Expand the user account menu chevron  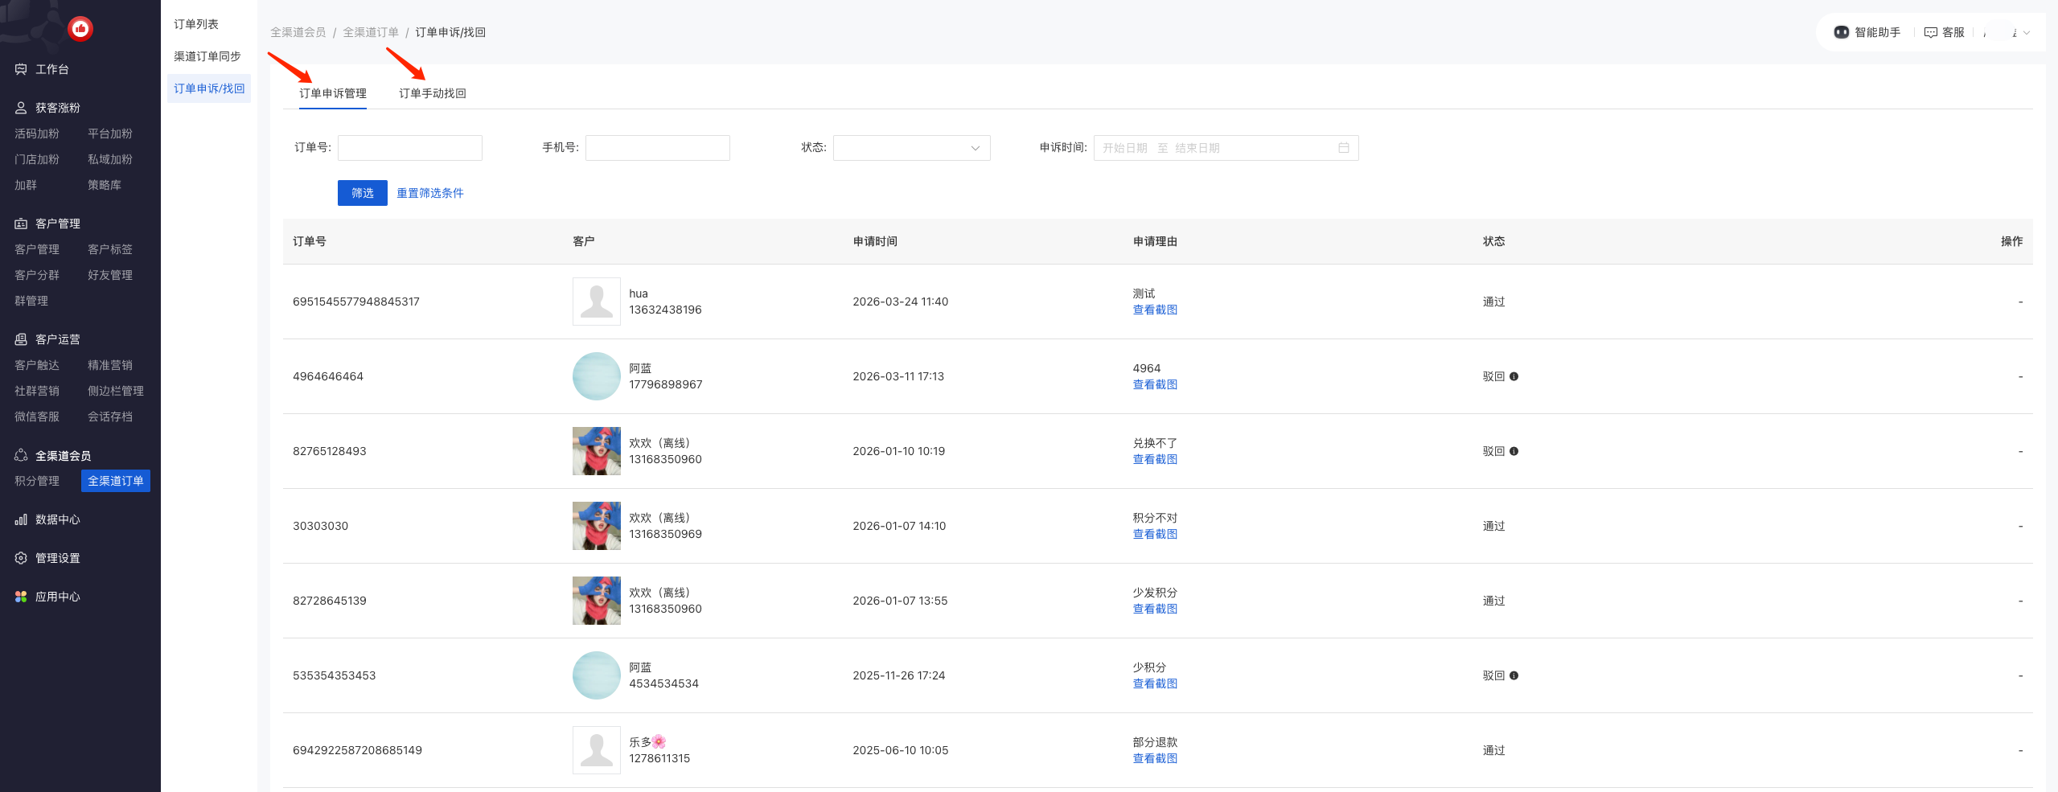coord(2026,33)
